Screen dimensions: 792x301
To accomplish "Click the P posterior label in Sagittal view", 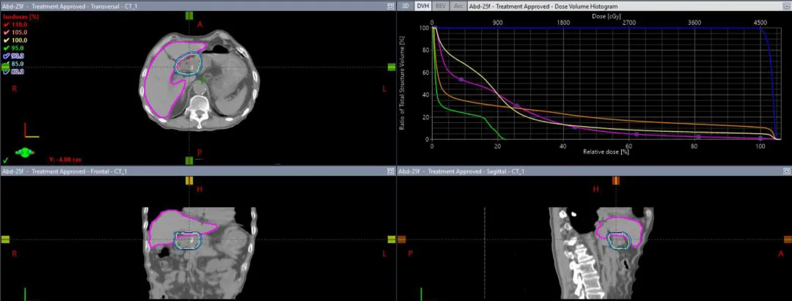I will [x=410, y=254].
